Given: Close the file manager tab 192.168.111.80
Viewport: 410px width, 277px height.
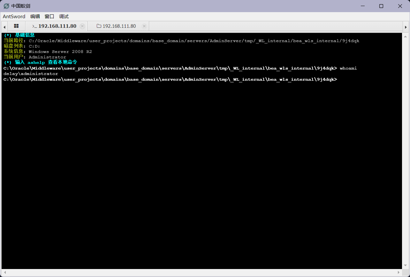Looking at the screenshot, I should point(144,26).
